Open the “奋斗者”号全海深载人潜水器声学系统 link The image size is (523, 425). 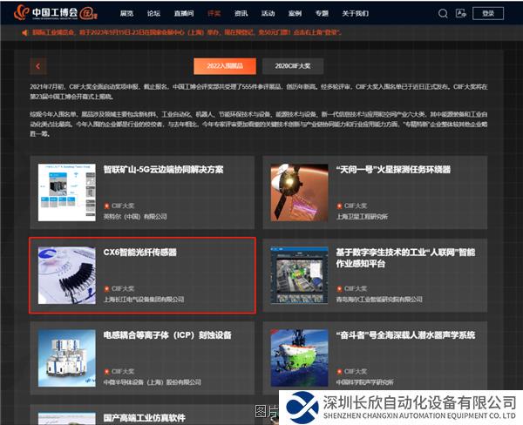point(404,334)
